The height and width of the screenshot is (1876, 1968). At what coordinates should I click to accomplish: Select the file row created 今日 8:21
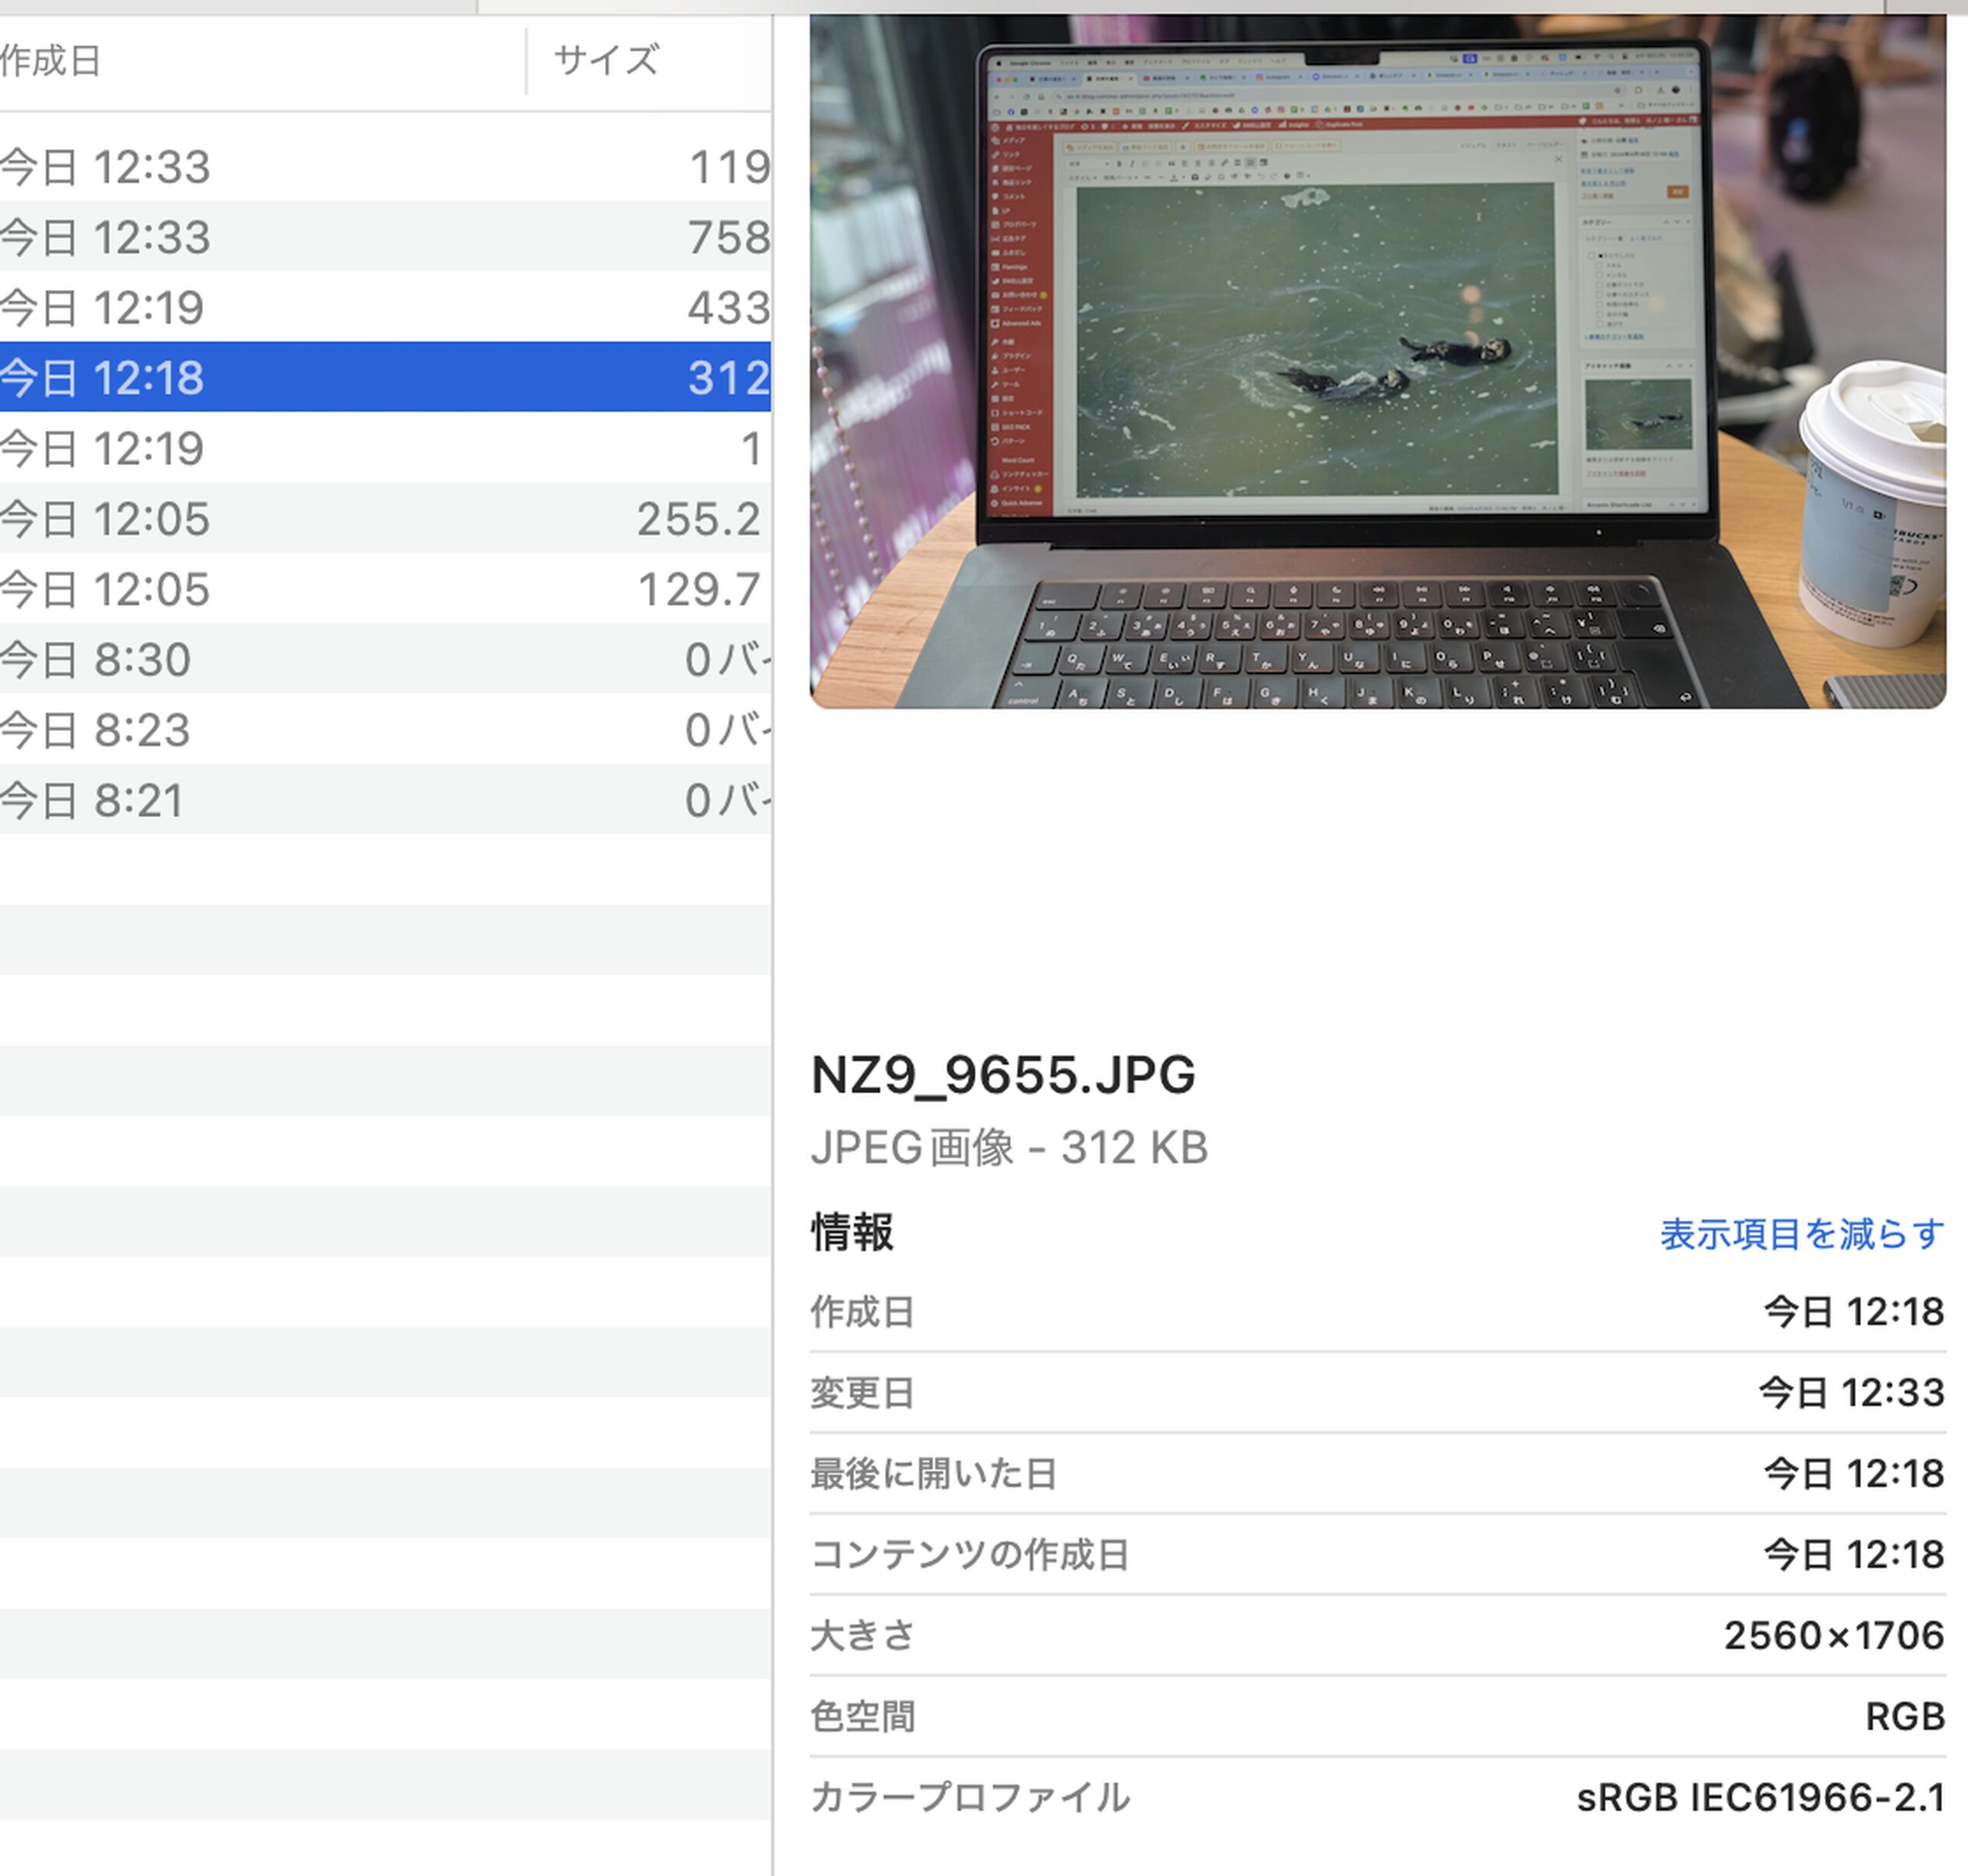(385, 800)
